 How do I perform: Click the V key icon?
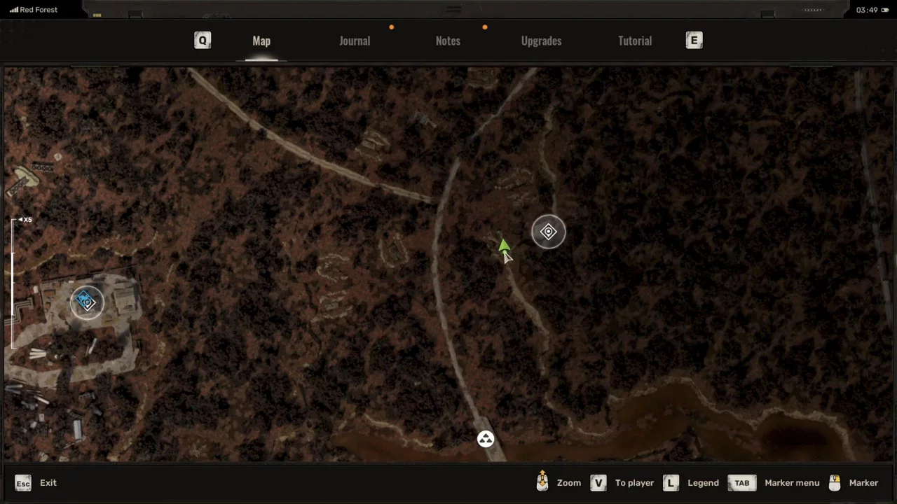pyautogui.click(x=598, y=483)
